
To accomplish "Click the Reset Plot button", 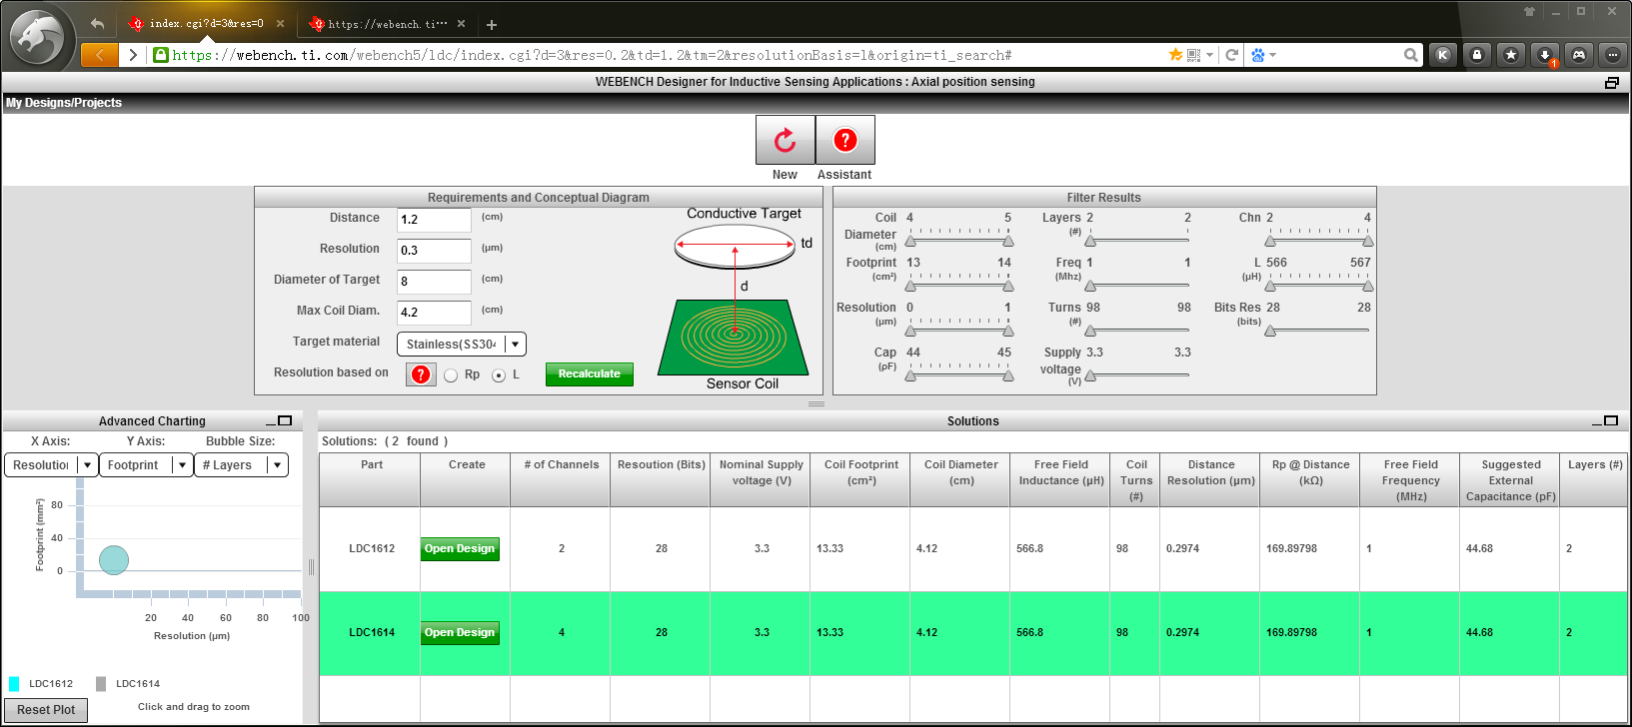I will (x=46, y=710).
